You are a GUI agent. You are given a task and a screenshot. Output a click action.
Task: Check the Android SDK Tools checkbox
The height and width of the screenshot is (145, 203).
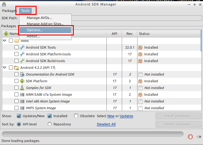[x=16, y=47]
